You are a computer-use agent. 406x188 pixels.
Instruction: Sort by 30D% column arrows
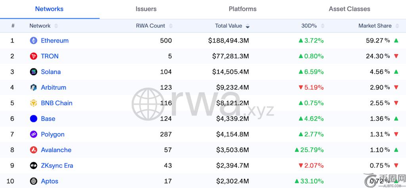[323, 26]
